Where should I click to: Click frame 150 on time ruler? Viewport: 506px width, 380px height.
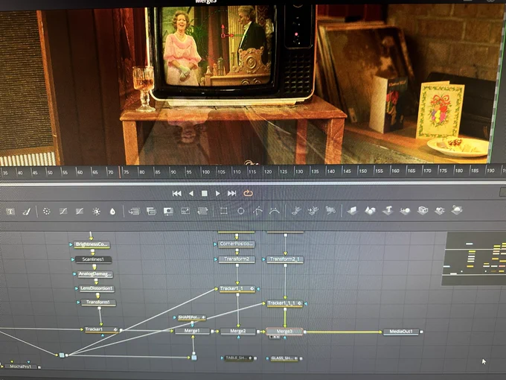tap(362, 171)
